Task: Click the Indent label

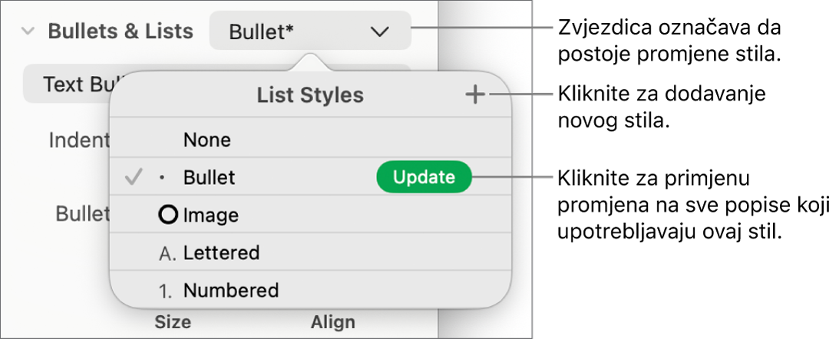Action: (x=79, y=140)
